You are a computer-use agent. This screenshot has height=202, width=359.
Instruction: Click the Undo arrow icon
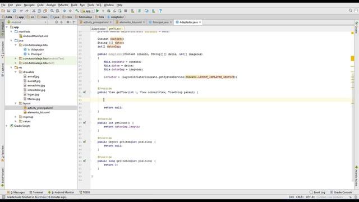(21, 11)
